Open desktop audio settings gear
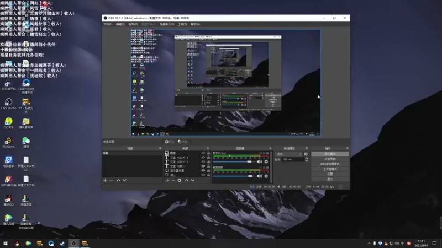Image resolution: width=442 pixels, height=248 pixels. click(266, 176)
